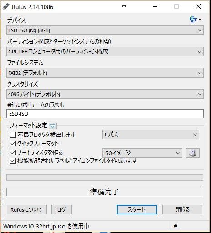Open the FAT32 file system dropdown
This screenshot has height=233, width=211.
[x=105, y=73]
